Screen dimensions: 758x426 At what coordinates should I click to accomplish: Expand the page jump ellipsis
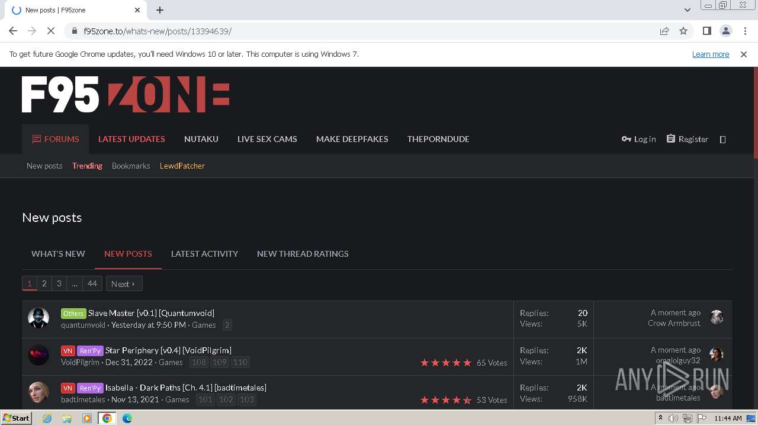click(75, 283)
